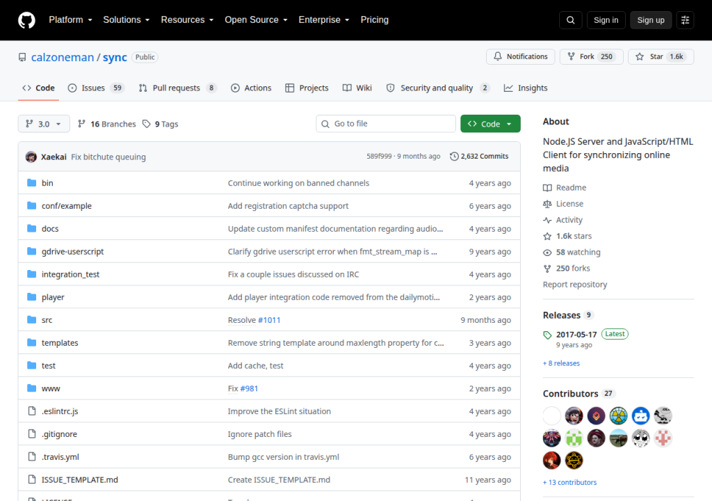712x501 pixels.
Task: Open issue #981 link
Action: [249, 388]
